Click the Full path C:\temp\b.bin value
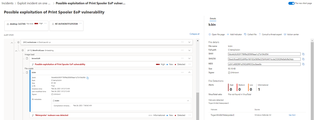Image resolution: width=314 pixels, height=120 pixels. (234, 50)
